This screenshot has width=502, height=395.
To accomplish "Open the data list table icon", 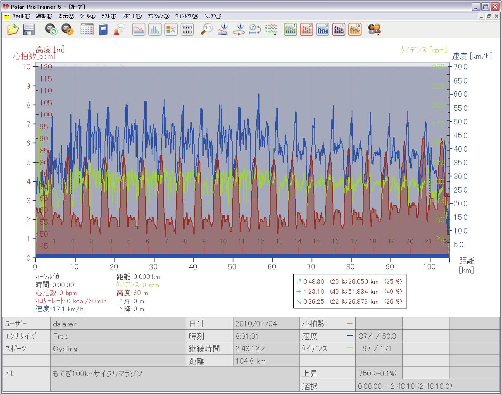I will point(187,29).
